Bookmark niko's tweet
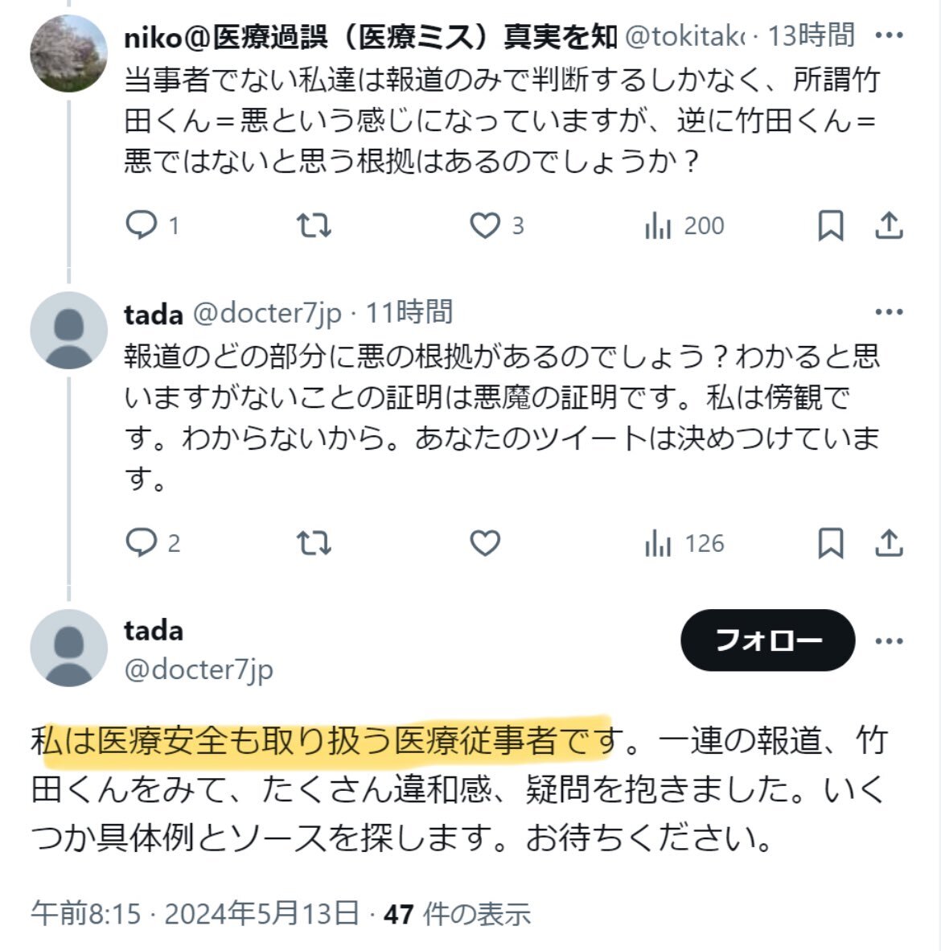The height and width of the screenshot is (951, 941). coord(830,225)
